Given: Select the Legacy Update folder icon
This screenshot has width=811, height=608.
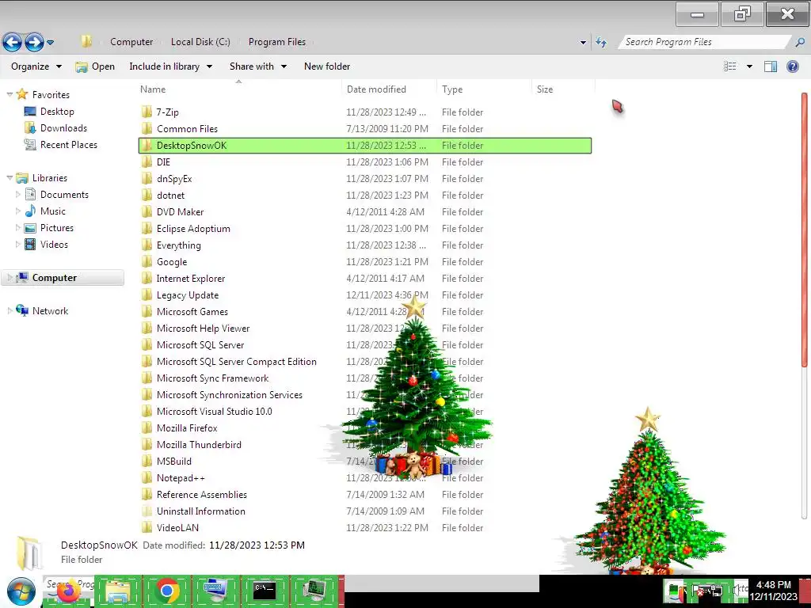Looking at the screenshot, I should (x=147, y=294).
